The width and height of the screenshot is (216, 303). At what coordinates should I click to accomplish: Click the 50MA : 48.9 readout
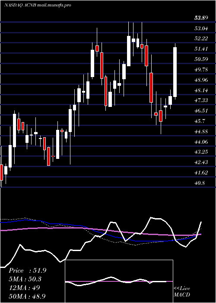click(27, 296)
